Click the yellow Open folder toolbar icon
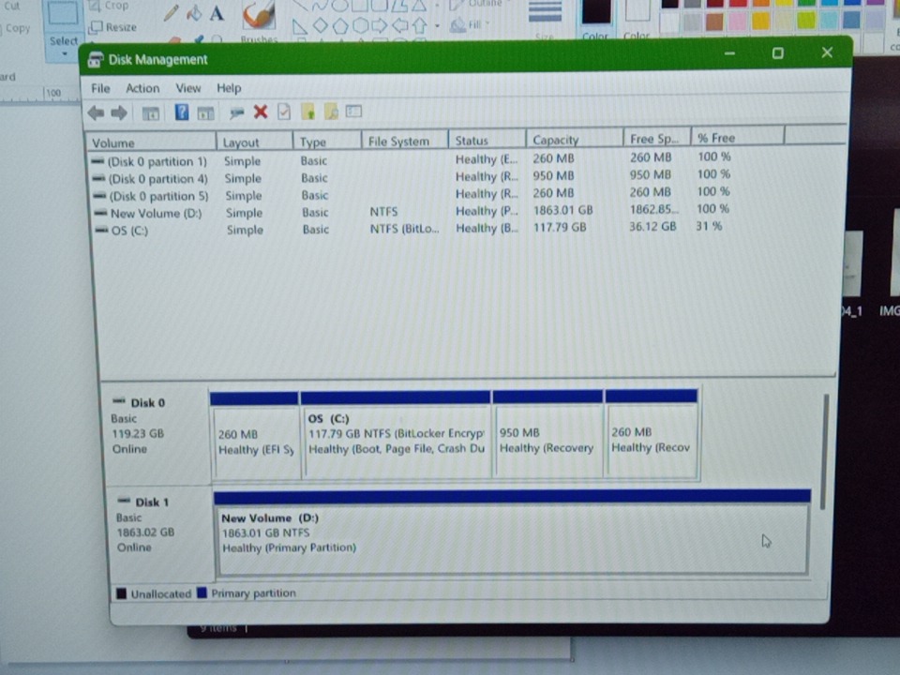900x675 pixels. (308, 112)
